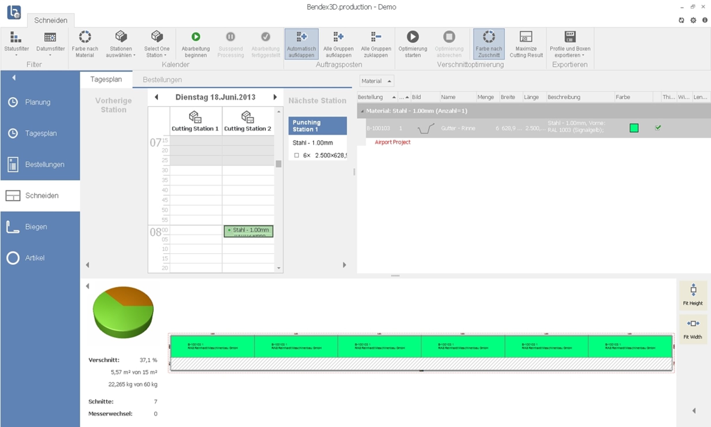The width and height of the screenshot is (711, 427).
Task: Click the Abarbeitung beginnen play icon
Action: click(196, 37)
